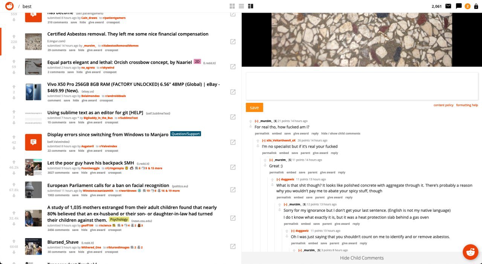This screenshot has height=264, width=482.
Task: Upvote duggawiz's comment about polished concrete
Action: tap(272, 180)
